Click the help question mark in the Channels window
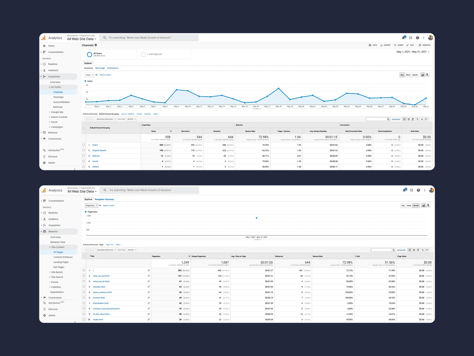Image resolution: width=474 pixels, height=356 pixels. click(417, 38)
